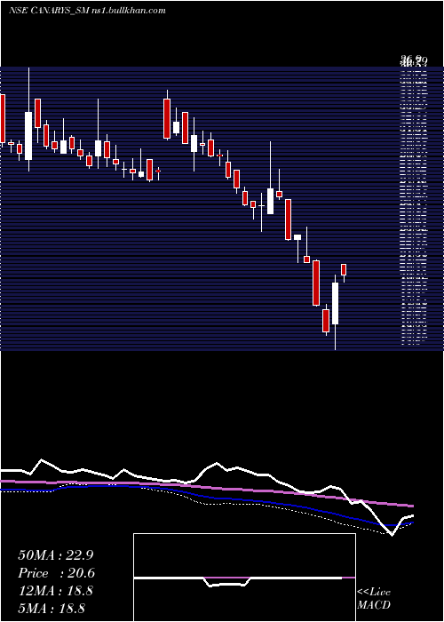The image size is (444, 622).
Task: Click the 5MA : 18.8 value
Action: click(52, 608)
